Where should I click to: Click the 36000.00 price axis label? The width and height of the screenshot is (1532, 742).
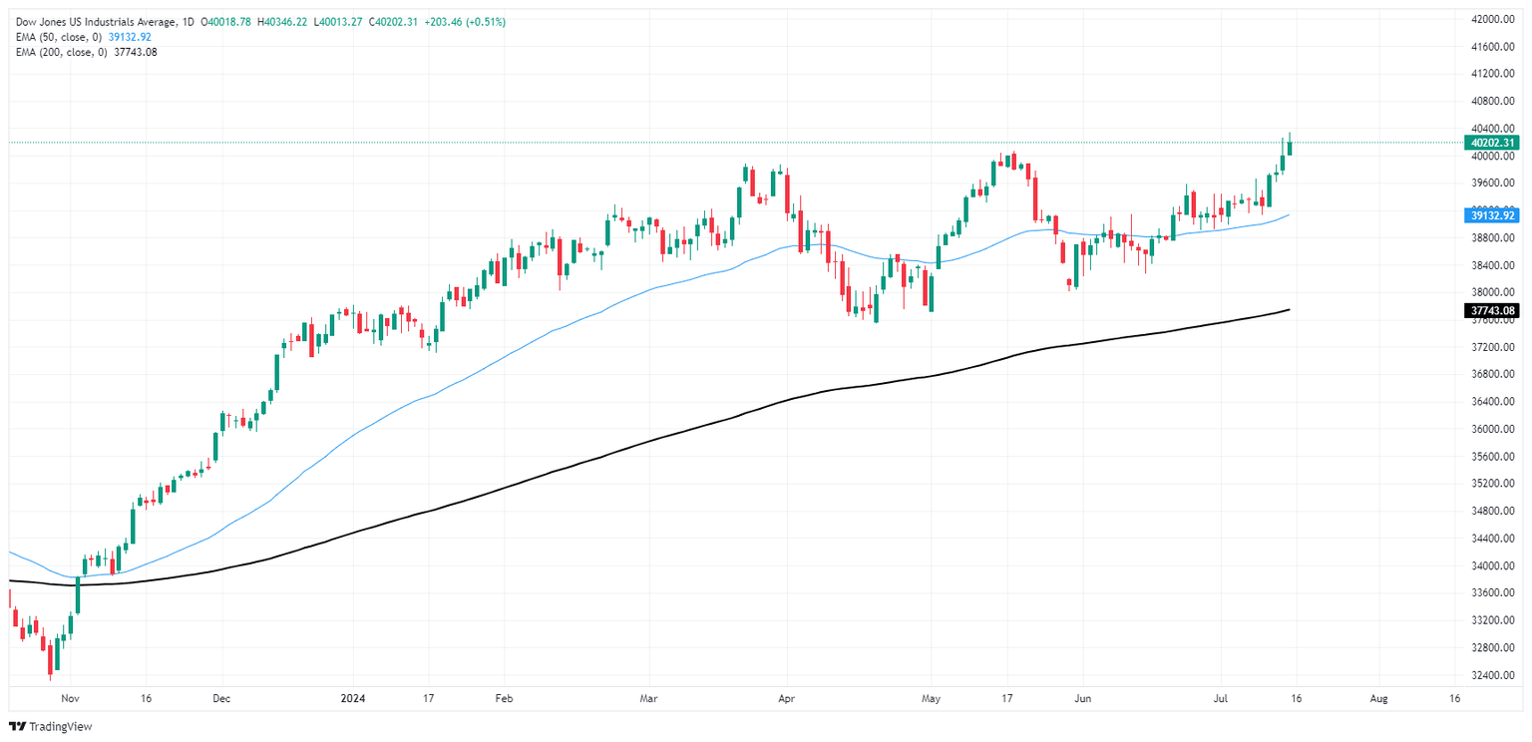click(x=1493, y=429)
